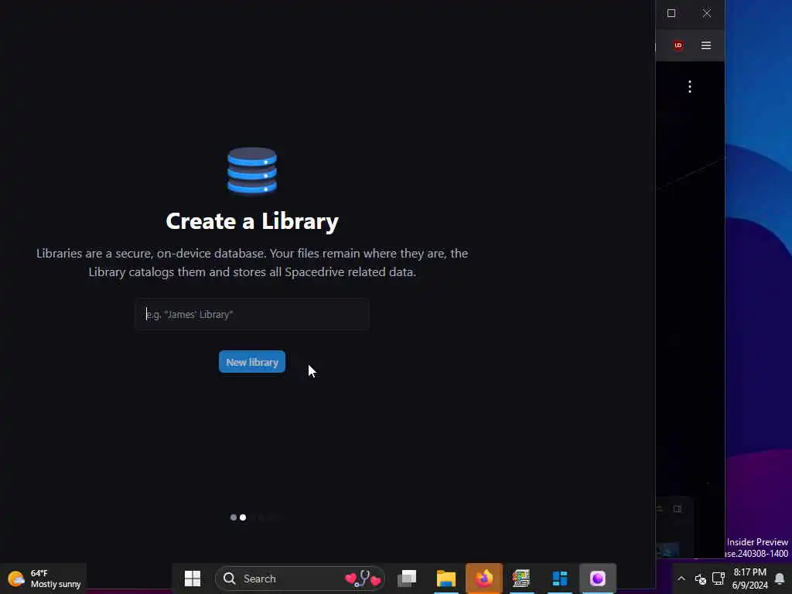The height and width of the screenshot is (594, 792).
Task: Open blue tiles app in taskbar
Action: coord(560,579)
